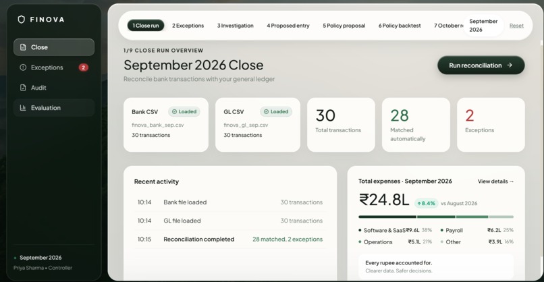This screenshot has height=282, width=544.
Task: Click the 28 matched, 2 exceptions result text
Action: point(288,239)
